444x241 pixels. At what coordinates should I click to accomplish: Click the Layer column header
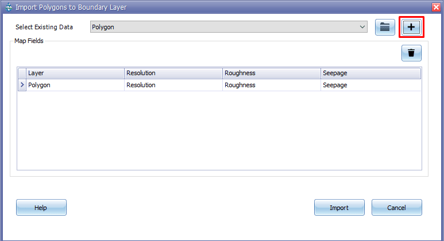(x=75, y=73)
